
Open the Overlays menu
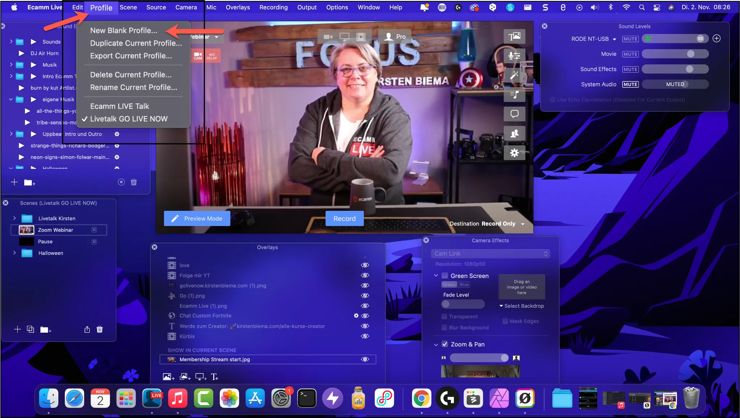pos(238,7)
